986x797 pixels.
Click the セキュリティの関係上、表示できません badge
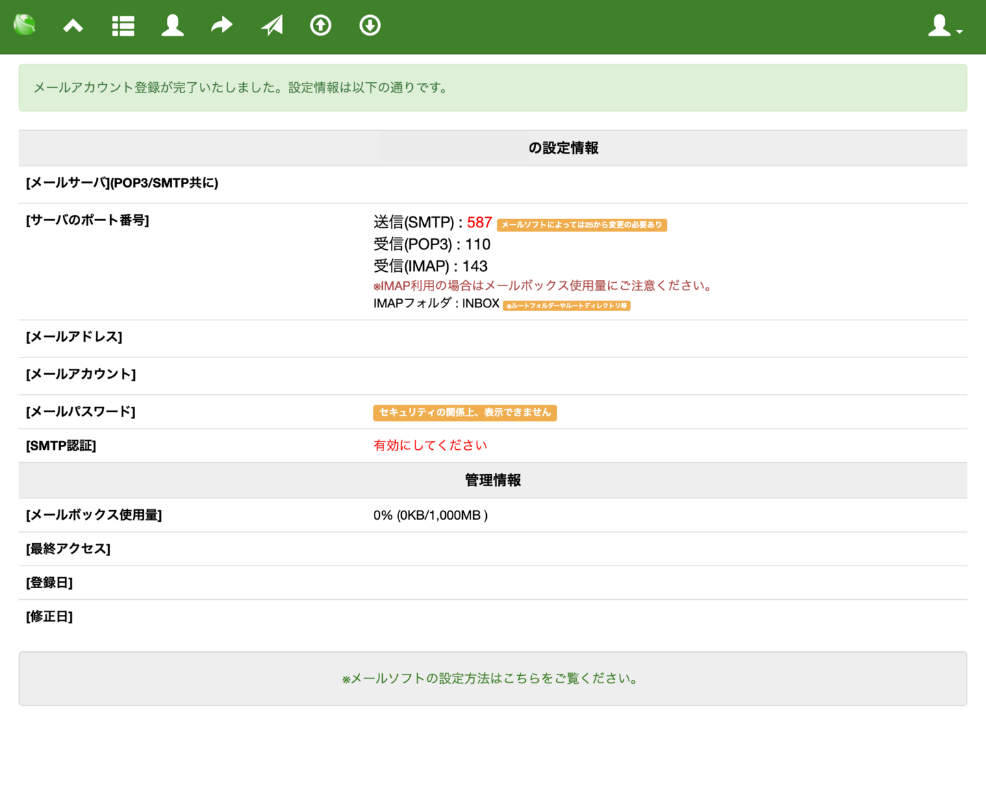[x=464, y=412]
